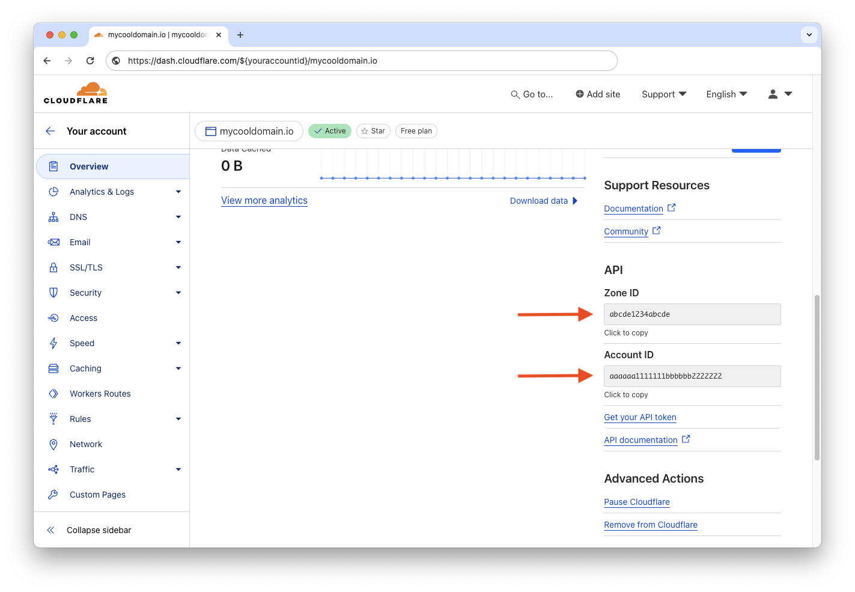This screenshot has height=592, width=855.
Task: Click Remove from Cloudflare link
Action: point(651,525)
